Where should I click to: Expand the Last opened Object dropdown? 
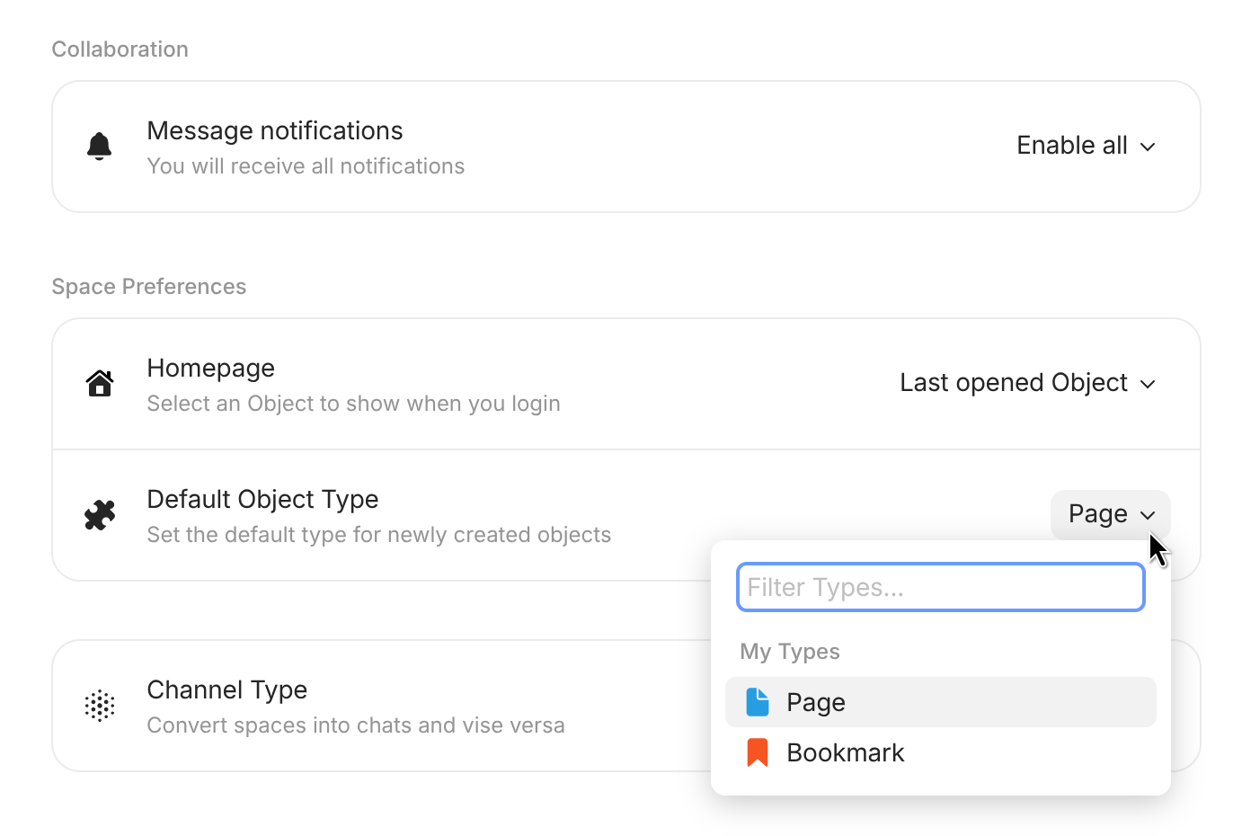pyautogui.click(x=1027, y=383)
